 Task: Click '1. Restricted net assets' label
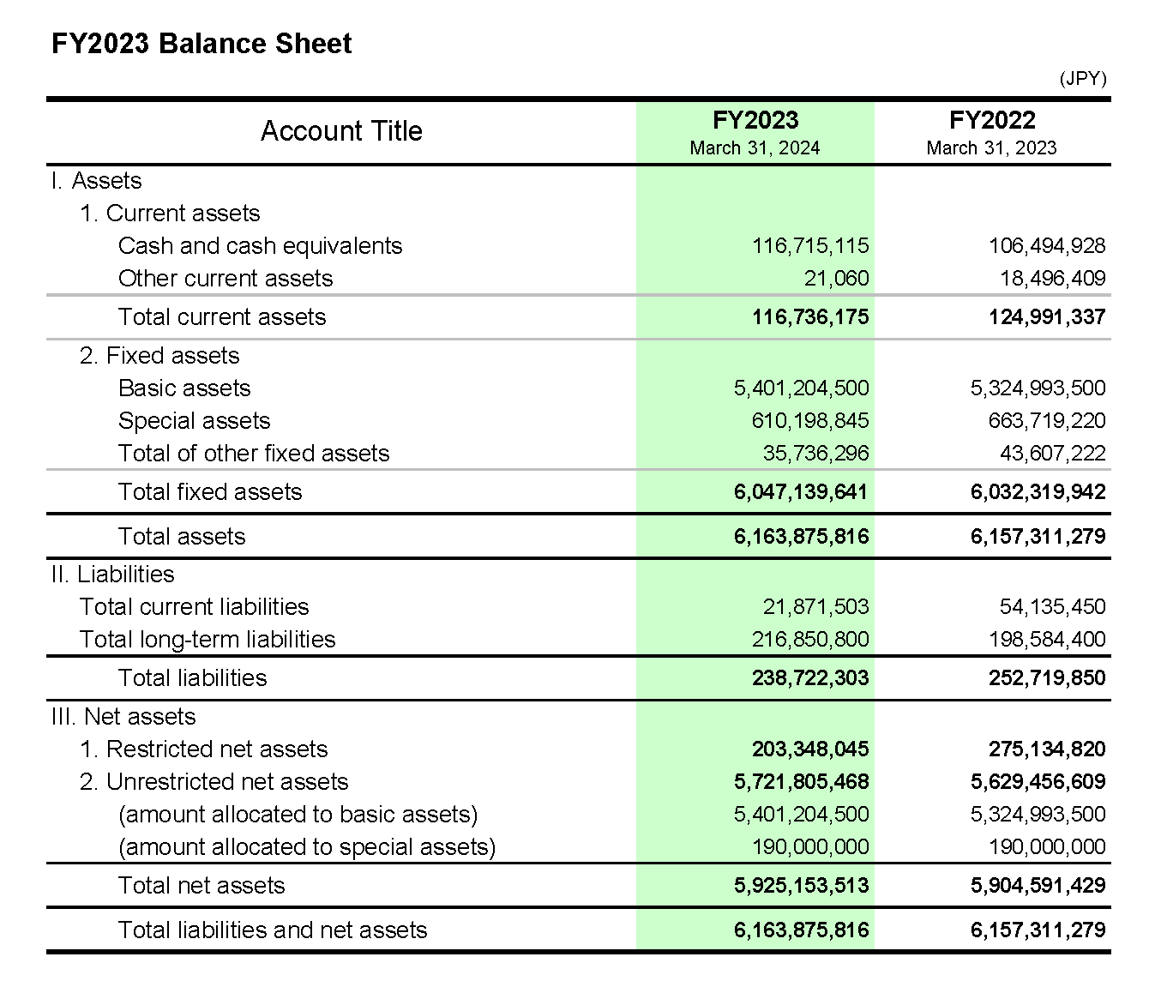tap(204, 749)
